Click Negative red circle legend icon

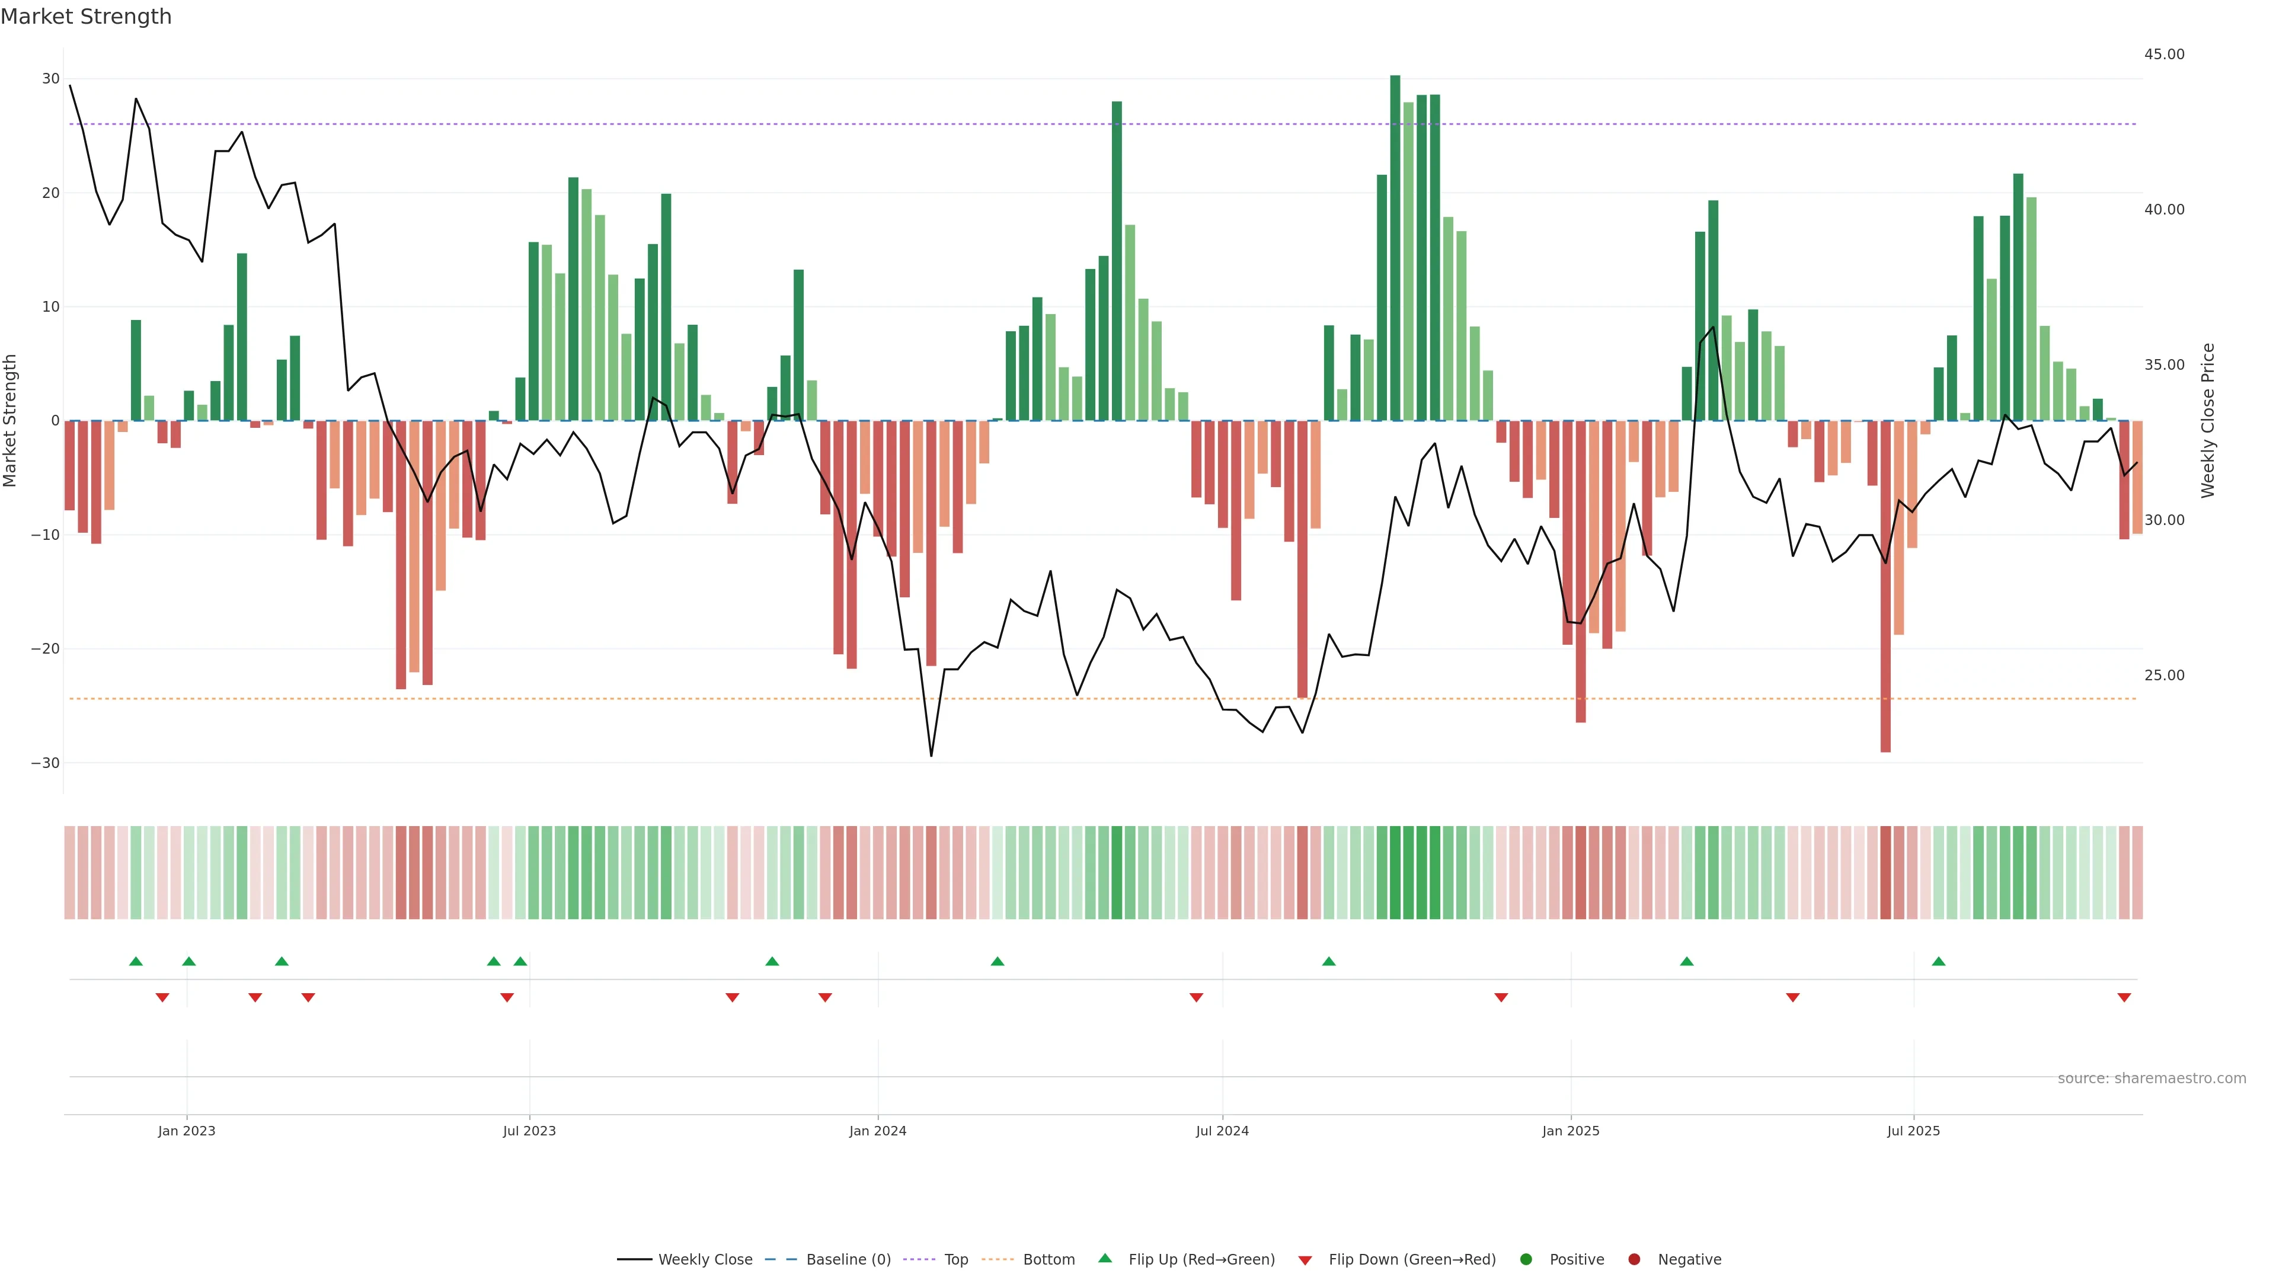1634,1259
